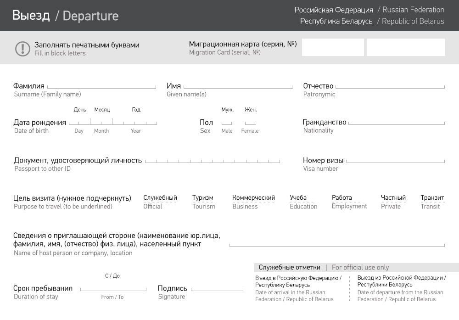
Task: Choose Education (Учеба) purpose option
Action: tap(298, 198)
